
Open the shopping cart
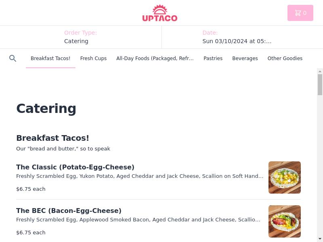(300, 13)
